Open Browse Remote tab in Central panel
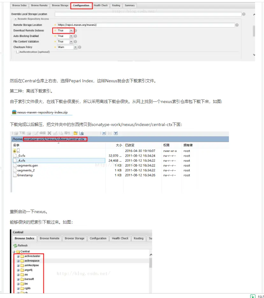264x298 pixels. coord(49,238)
